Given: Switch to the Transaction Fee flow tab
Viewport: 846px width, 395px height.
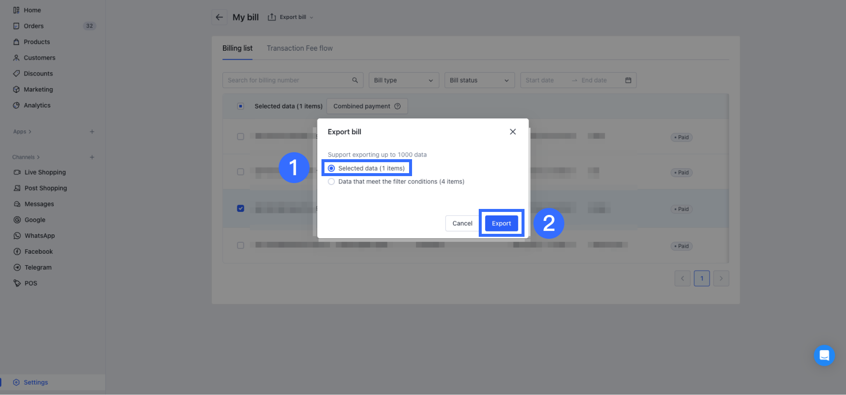Looking at the screenshot, I should 300,48.
